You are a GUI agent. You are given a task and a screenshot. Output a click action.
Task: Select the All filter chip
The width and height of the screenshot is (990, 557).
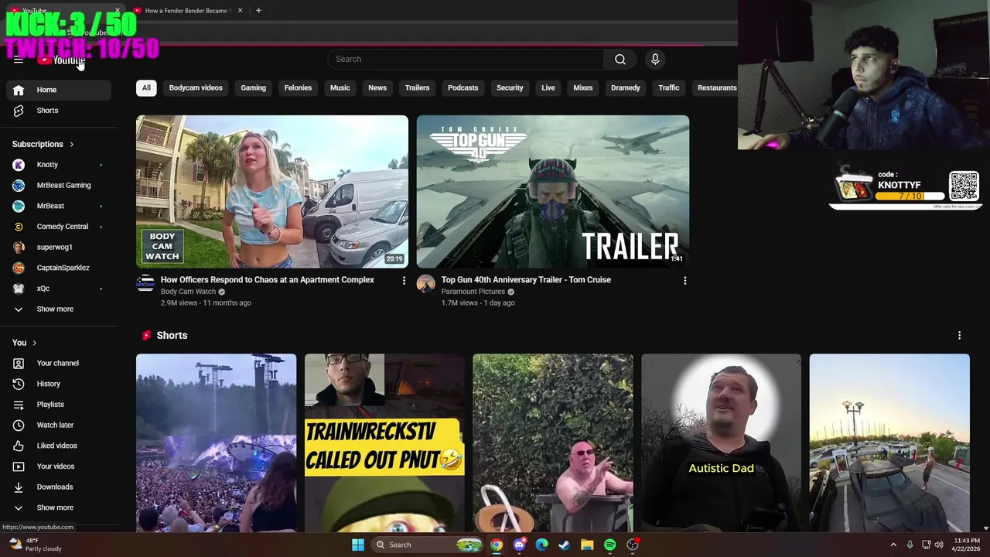[146, 88]
